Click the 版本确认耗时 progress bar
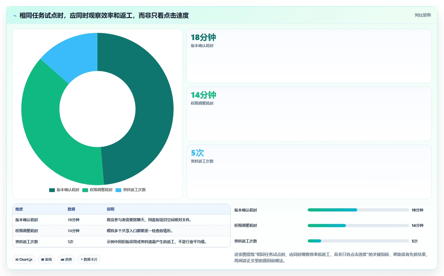This screenshot has height=276, width=444. 358,210
